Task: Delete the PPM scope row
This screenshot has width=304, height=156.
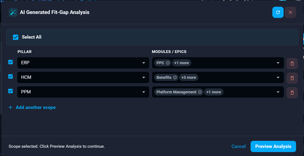Action: click(x=292, y=93)
